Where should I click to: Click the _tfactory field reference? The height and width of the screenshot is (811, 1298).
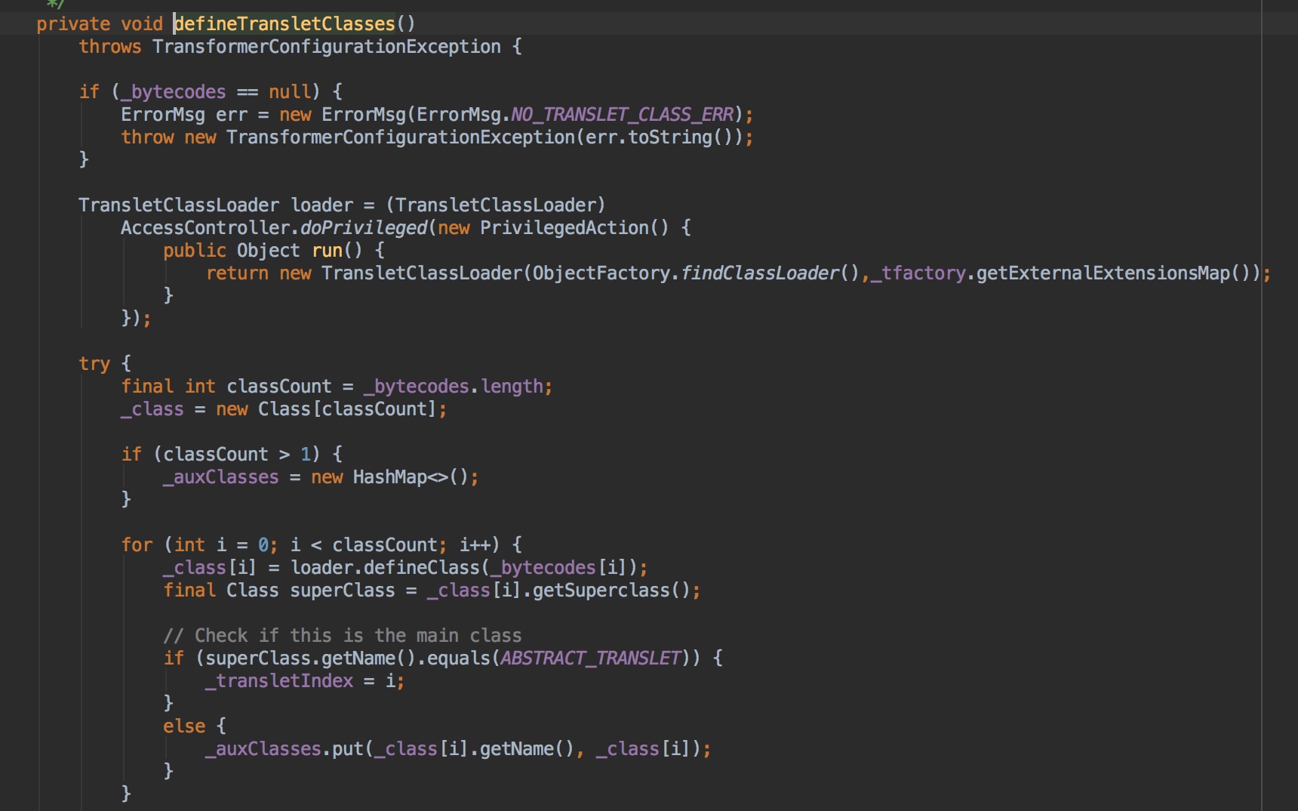coord(918,273)
